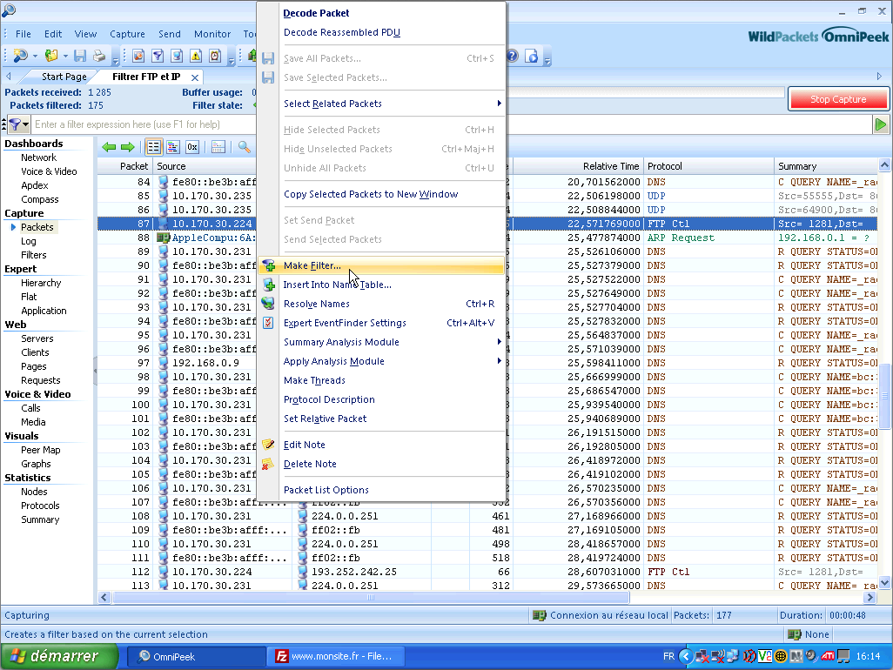Viewport: 893px width, 670px height.
Task: Click the Name Table monitor toolbar icon
Action: click(x=177, y=55)
